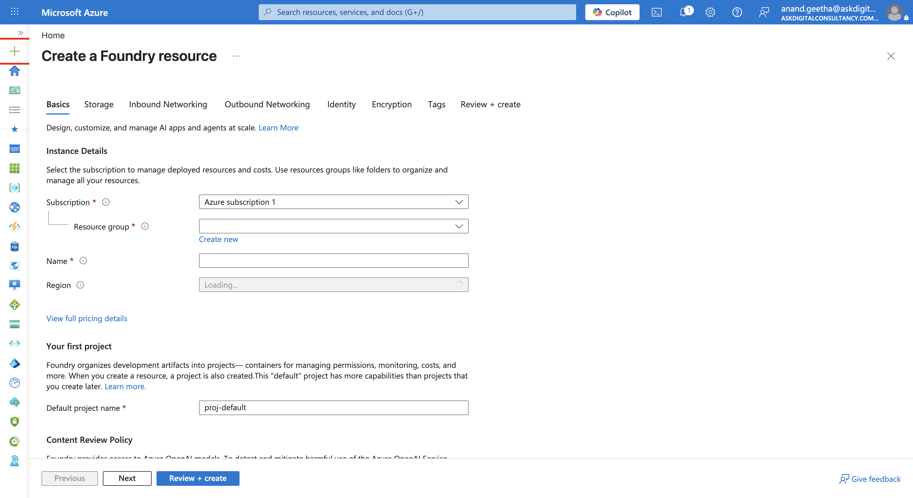Open the Subscription dropdown
This screenshot has height=498, width=913.
tap(334, 202)
